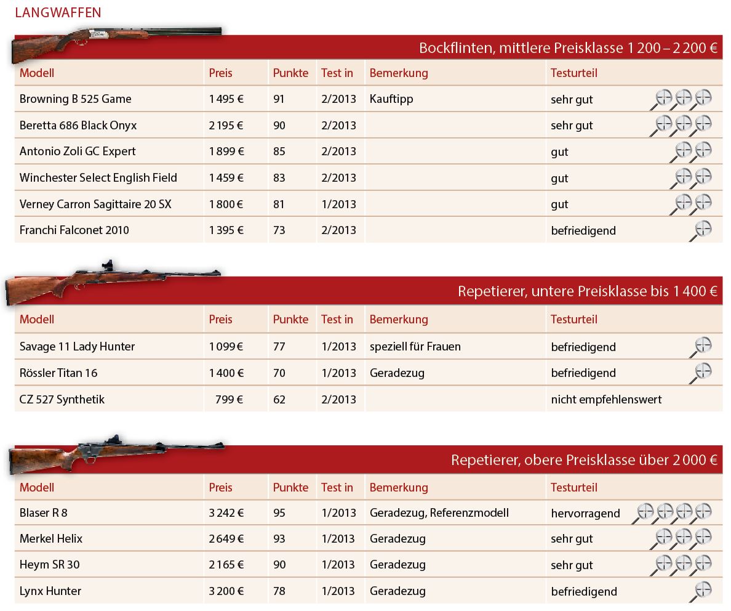This screenshot has height=611, width=731.
Task: Select the Merkel Helix model cell
Action: (x=51, y=539)
